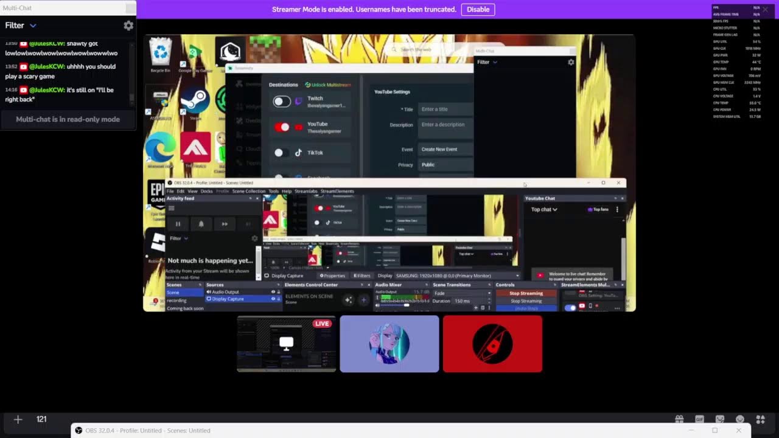Expand the Multi-Chat Filter dropdown
Image resolution: width=779 pixels, height=438 pixels.
pos(21,26)
